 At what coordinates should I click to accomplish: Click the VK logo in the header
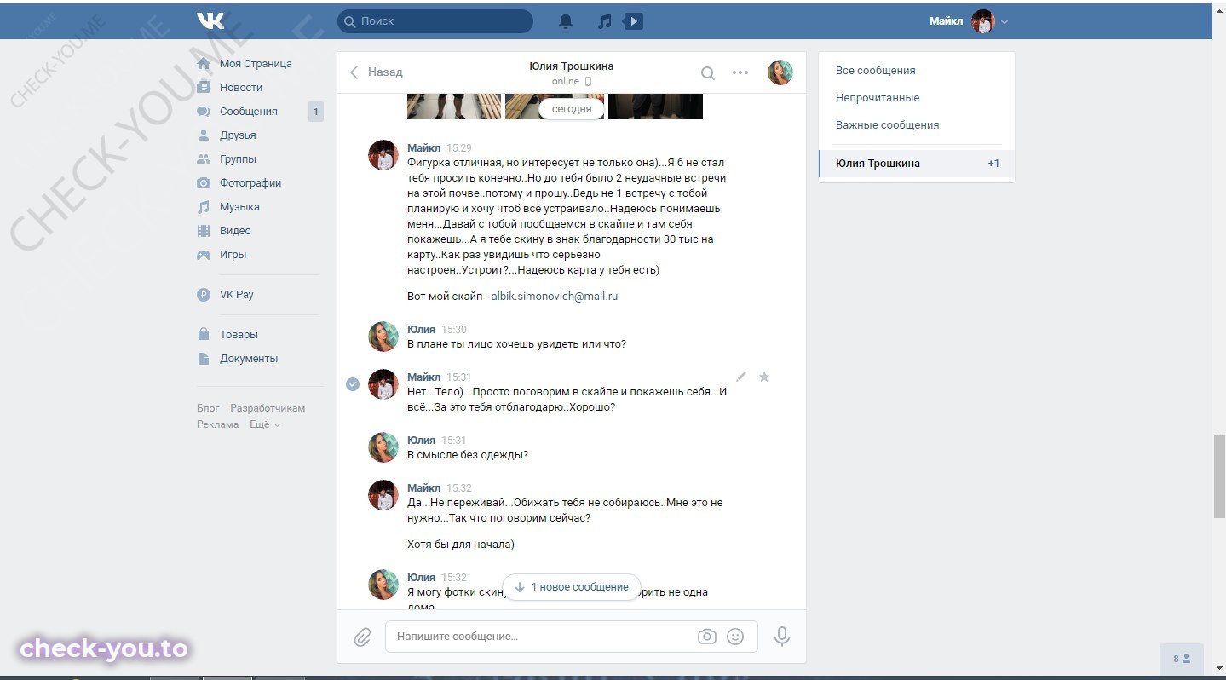[x=210, y=21]
